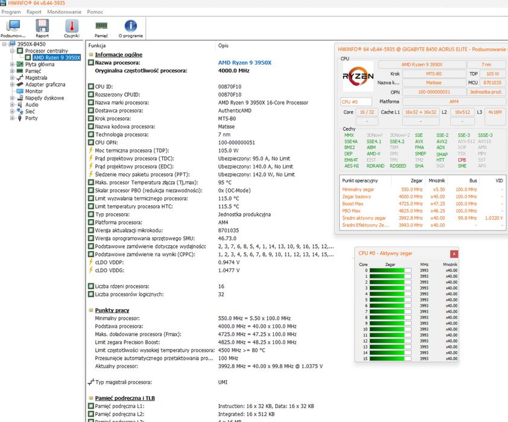Viewport: 508px width, 422px height.
Task: Open the Raport menu
Action: [x=34, y=12]
